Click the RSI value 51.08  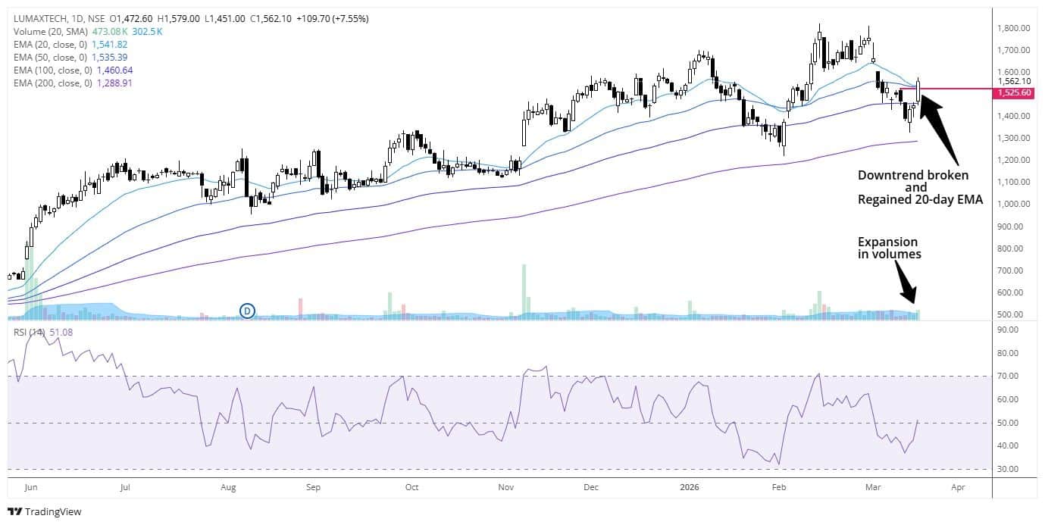tap(62, 332)
